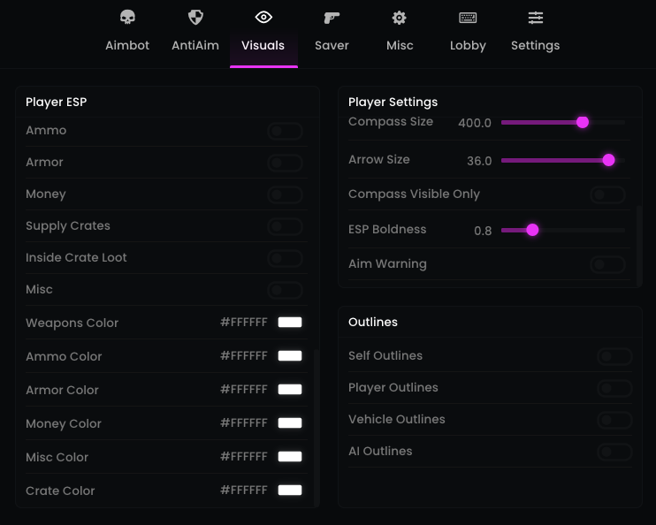Click the Money Color hex value field
The height and width of the screenshot is (525, 656).
(243, 423)
